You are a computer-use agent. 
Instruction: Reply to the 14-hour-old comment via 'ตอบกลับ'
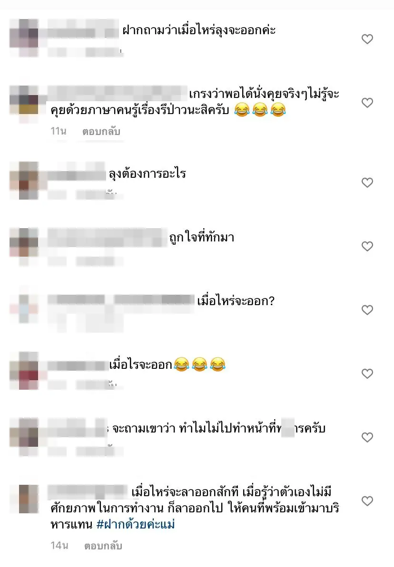(103, 546)
